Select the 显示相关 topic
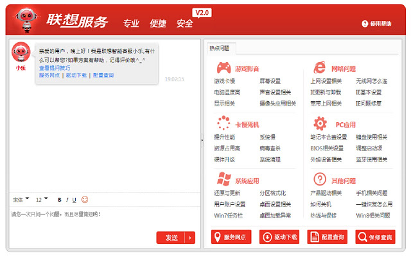The height and width of the screenshot is (256, 411). [224, 104]
